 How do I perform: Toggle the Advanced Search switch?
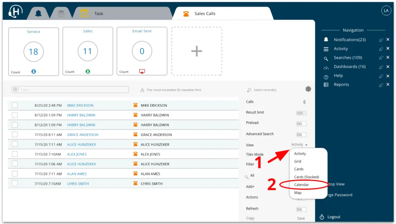click(x=301, y=135)
